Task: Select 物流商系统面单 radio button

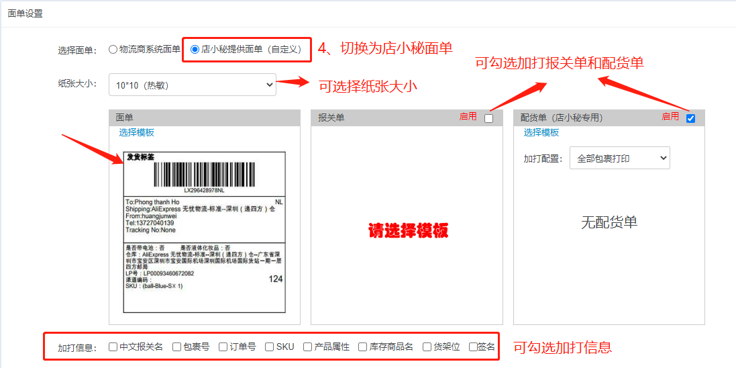Action: [113, 49]
